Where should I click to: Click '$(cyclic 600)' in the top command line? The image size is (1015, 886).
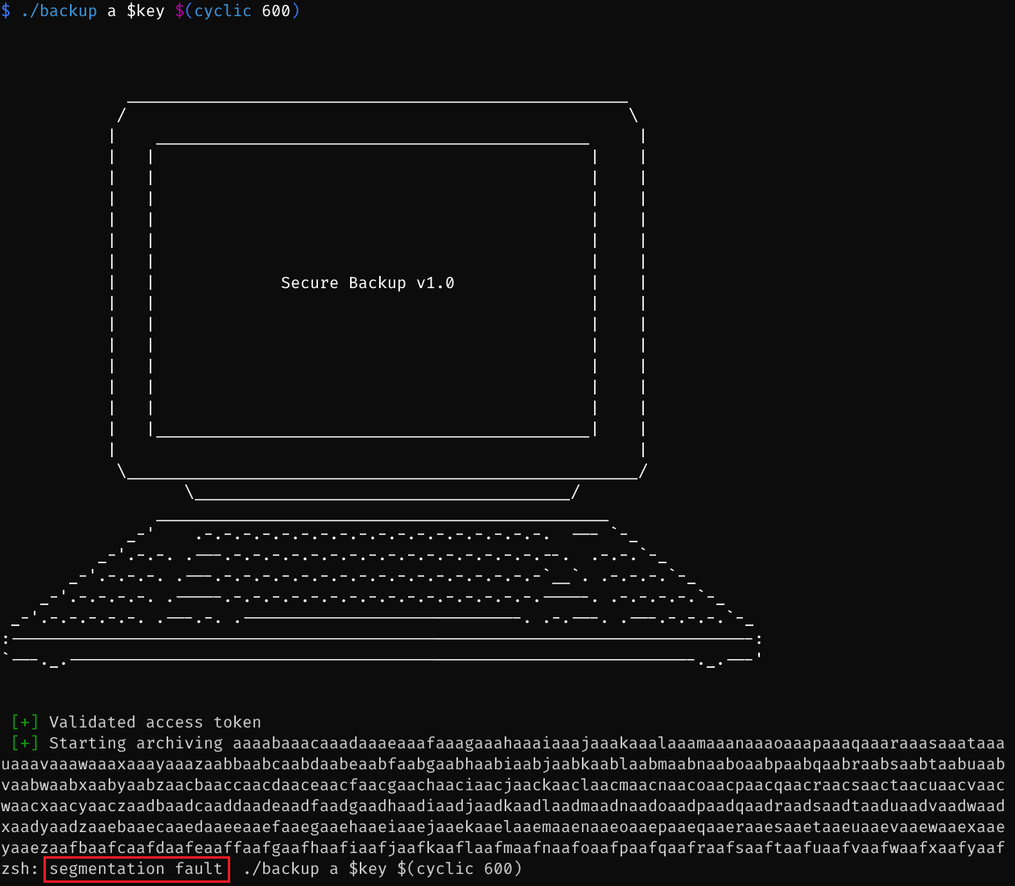[x=237, y=11]
